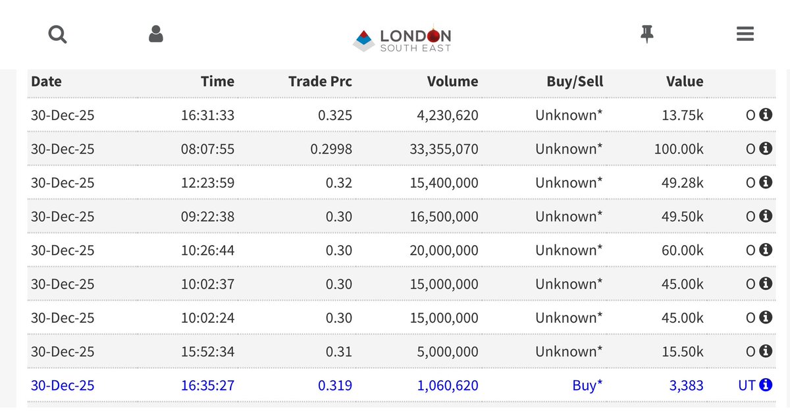This screenshot has height=413, width=790.
Task: Click the 15:52:34 time cell
Action: tap(207, 351)
